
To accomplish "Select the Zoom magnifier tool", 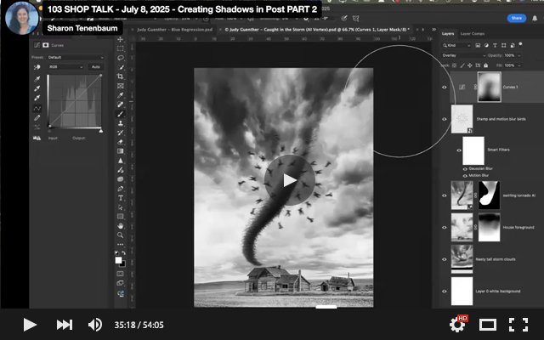I will click(x=121, y=235).
